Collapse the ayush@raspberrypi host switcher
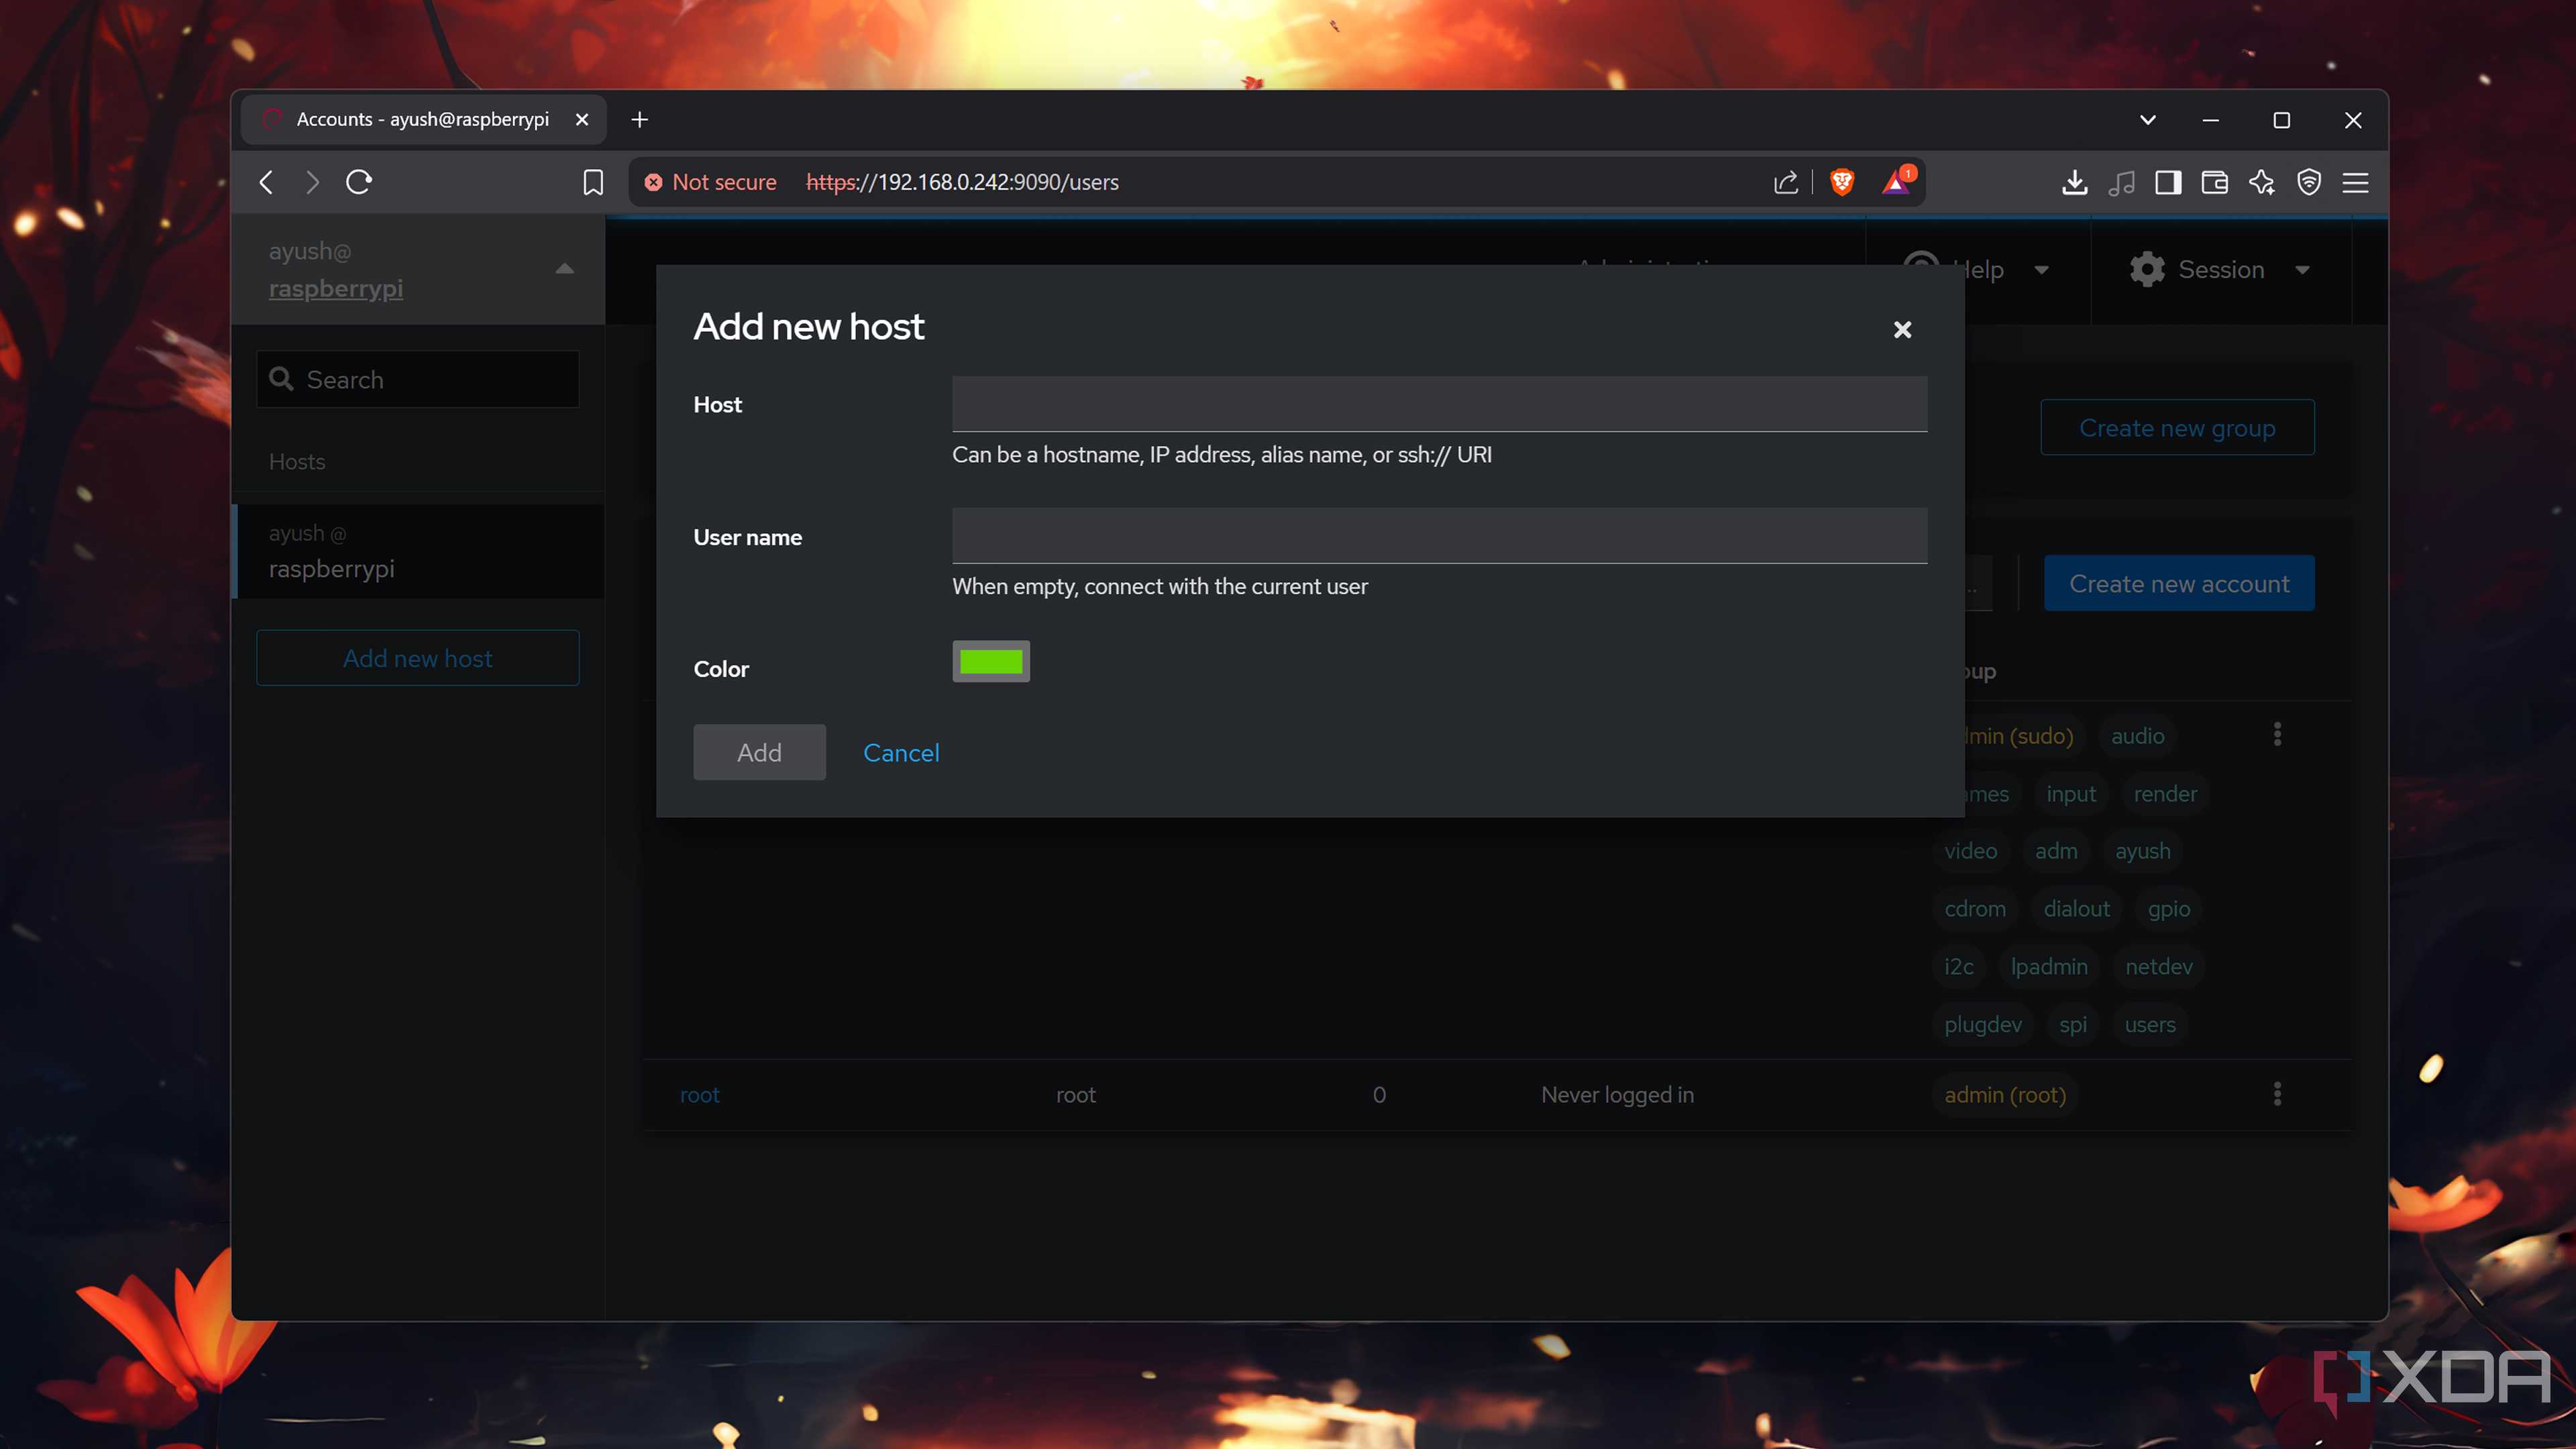The image size is (2576, 1449). (564, 268)
